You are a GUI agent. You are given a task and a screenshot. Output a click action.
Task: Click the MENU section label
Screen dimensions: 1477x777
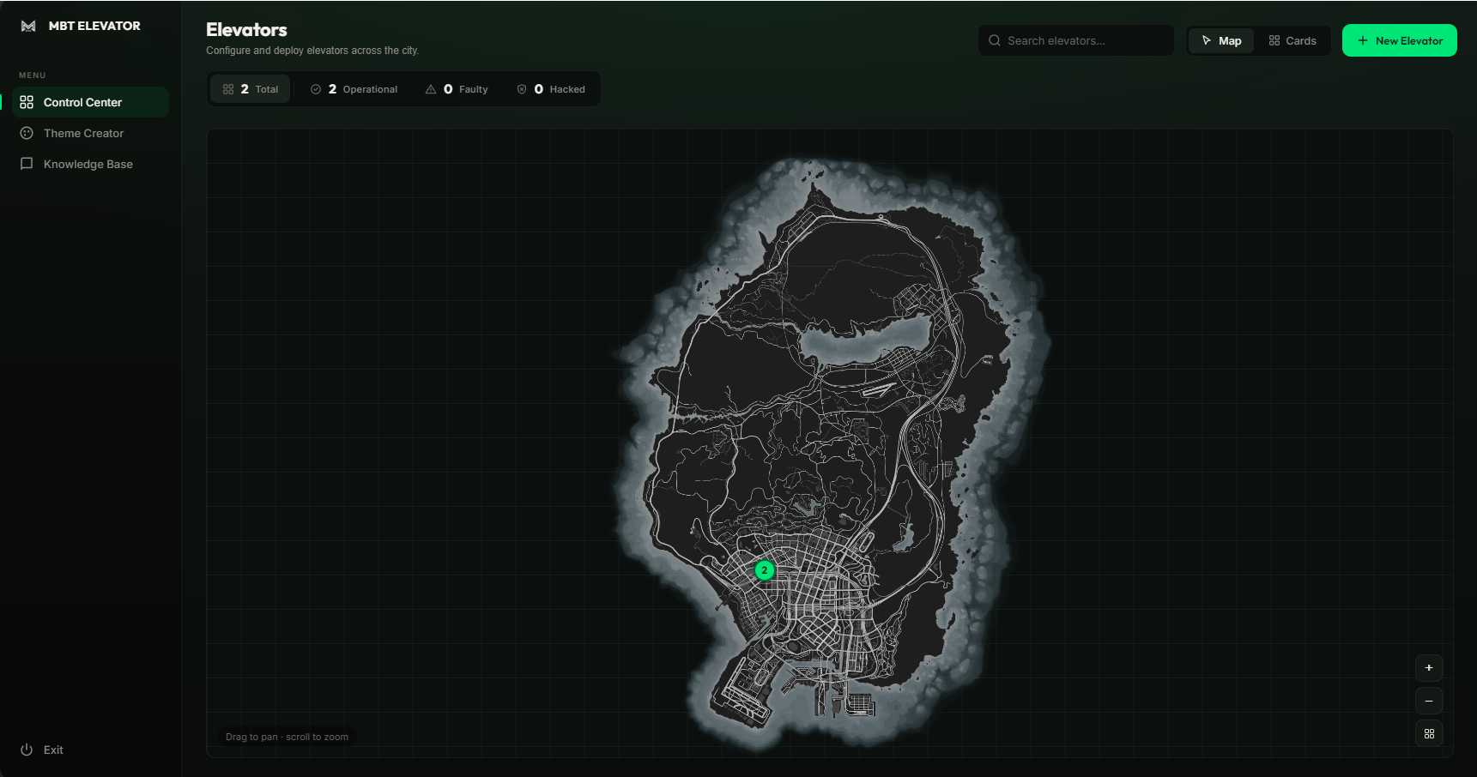[33, 75]
